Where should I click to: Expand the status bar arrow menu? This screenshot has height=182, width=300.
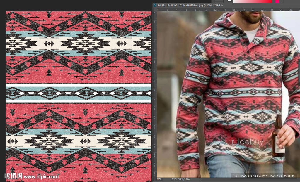point(200,179)
